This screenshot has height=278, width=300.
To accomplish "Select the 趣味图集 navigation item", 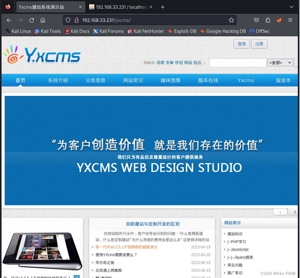I will click(x=170, y=80).
